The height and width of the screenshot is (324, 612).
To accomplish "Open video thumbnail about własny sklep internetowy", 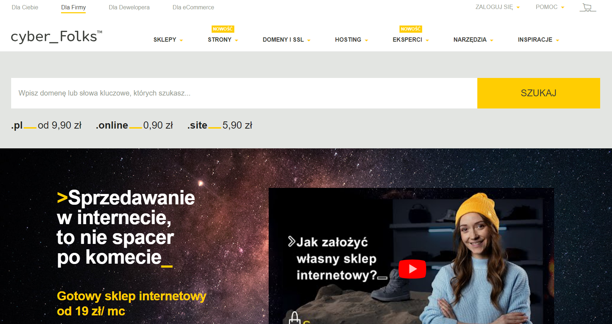I will tap(411, 256).
